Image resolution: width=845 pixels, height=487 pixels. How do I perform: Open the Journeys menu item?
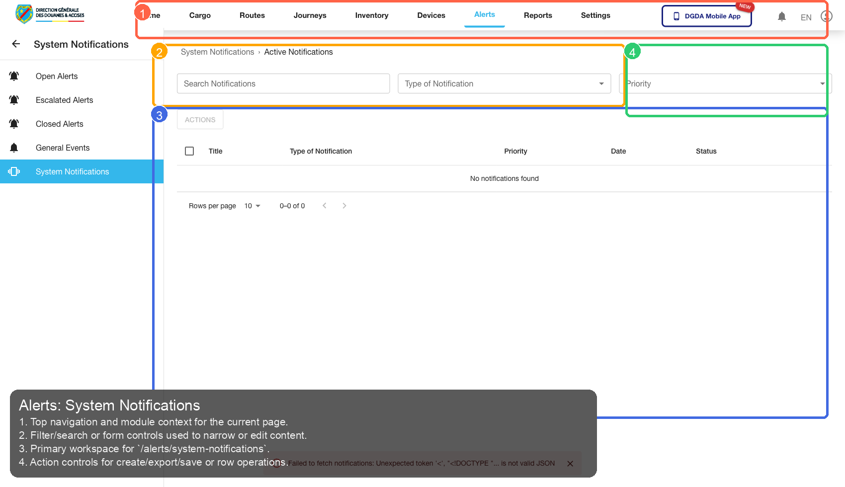[x=310, y=15]
